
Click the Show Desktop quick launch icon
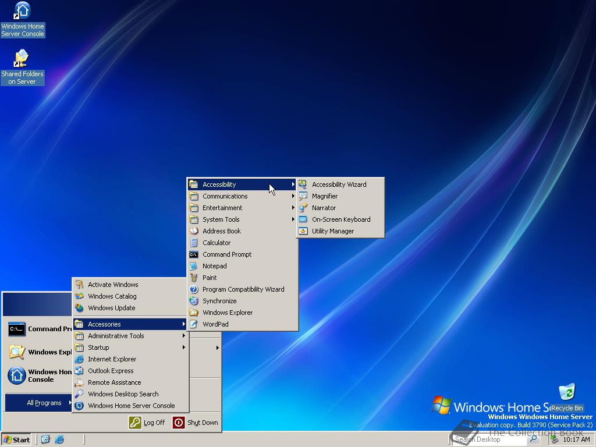coord(45,439)
